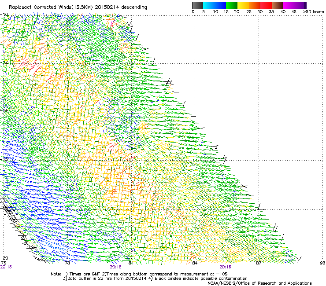Viewport: 326px width, 286px height.
Task: Click the longitude axis label '81'
Action: [x=131, y=263]
